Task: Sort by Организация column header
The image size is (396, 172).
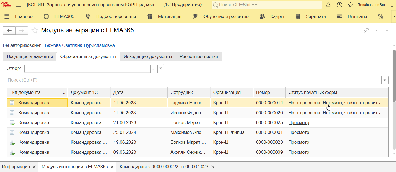Action: click(x=232, y=92)
